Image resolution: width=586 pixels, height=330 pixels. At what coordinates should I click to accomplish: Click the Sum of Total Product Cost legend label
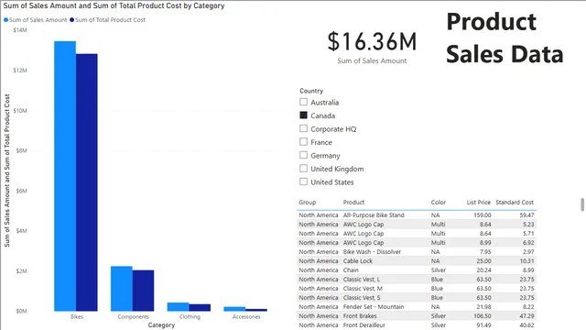point(110,20)
